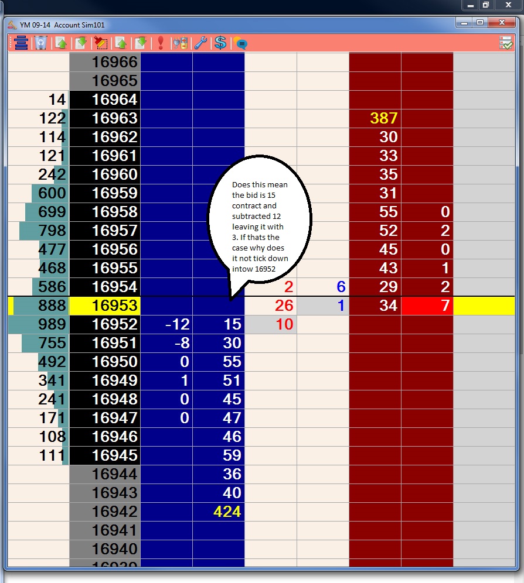Click bid size 47 at 16947
The height and width of the screenshot is (583, 524).
(x=219, y=418)
